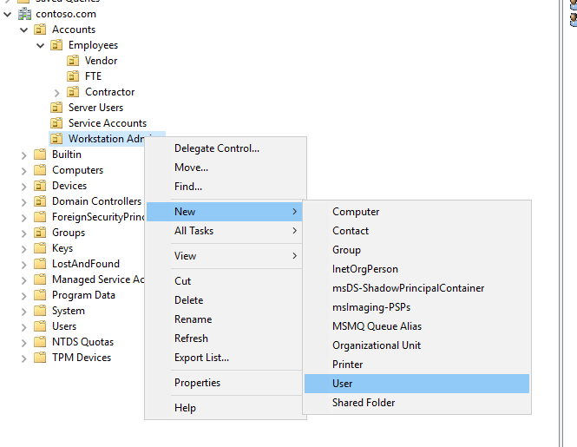Choose Rename from the context menu
Image resolution: width=577 pixels, height=447 pixels.
click(225, 319)
